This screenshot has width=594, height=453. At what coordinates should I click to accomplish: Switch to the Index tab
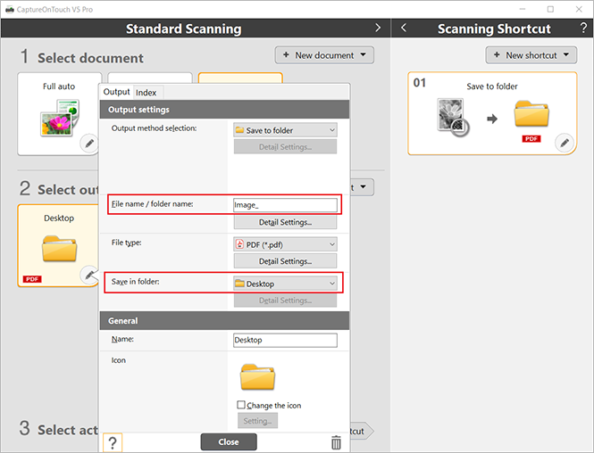pos(146,93)
